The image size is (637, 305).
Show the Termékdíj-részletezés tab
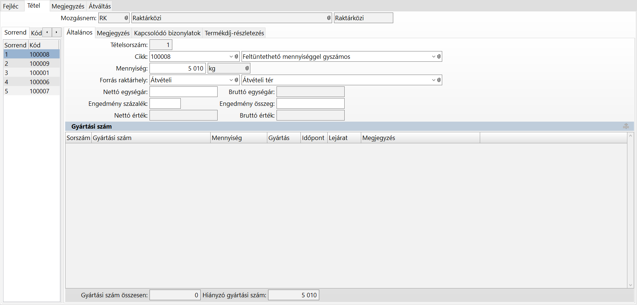235,33
